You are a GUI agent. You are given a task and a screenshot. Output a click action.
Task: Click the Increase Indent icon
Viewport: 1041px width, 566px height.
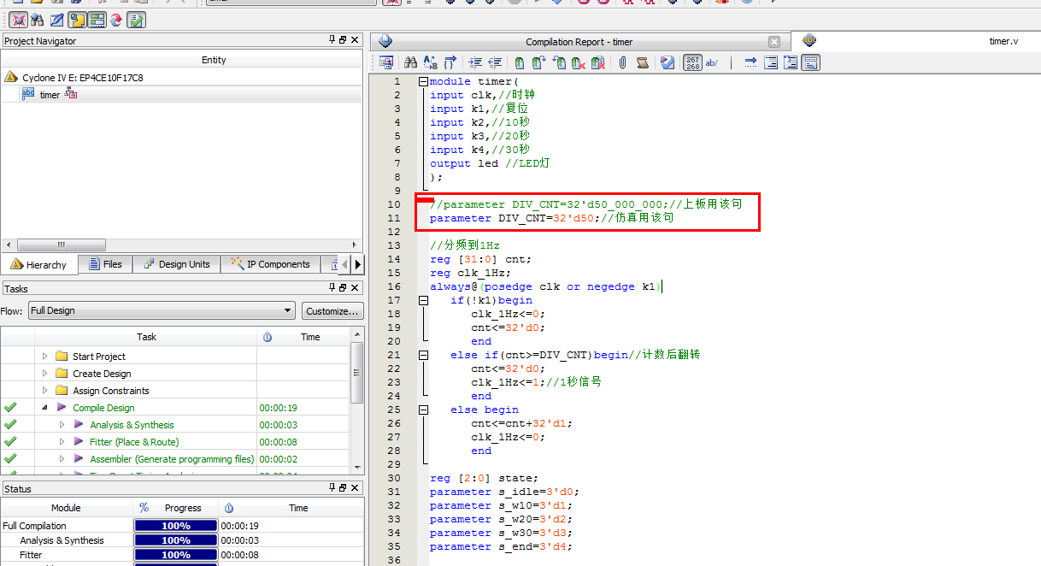(475, 62)
